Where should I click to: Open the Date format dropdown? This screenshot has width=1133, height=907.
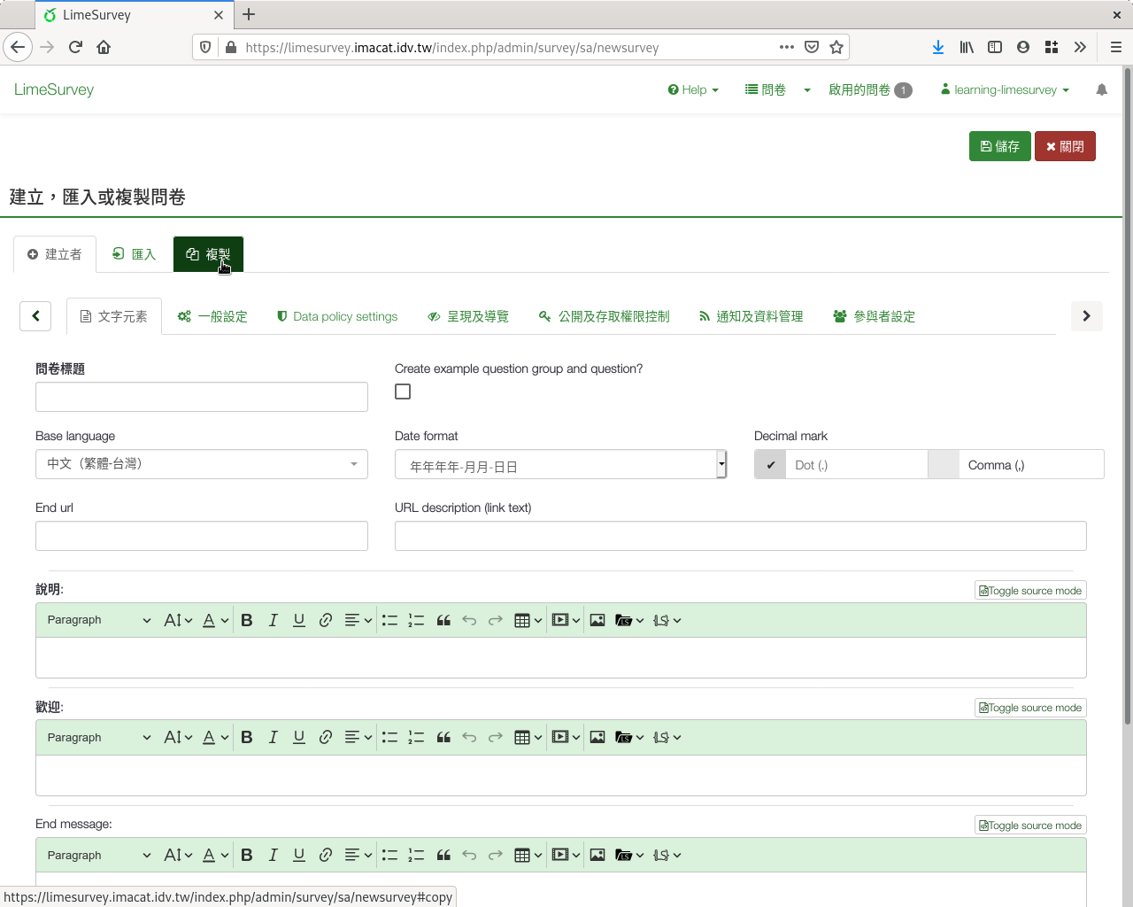(x=560, y=464)
